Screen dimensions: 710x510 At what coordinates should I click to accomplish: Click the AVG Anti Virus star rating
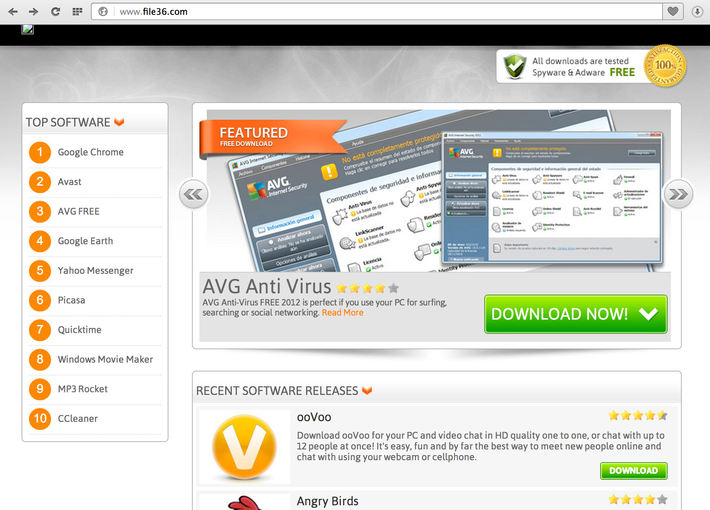(367, 288)
